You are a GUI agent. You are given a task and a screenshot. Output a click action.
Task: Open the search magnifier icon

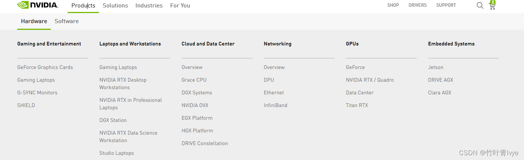[x=480, y=5]
